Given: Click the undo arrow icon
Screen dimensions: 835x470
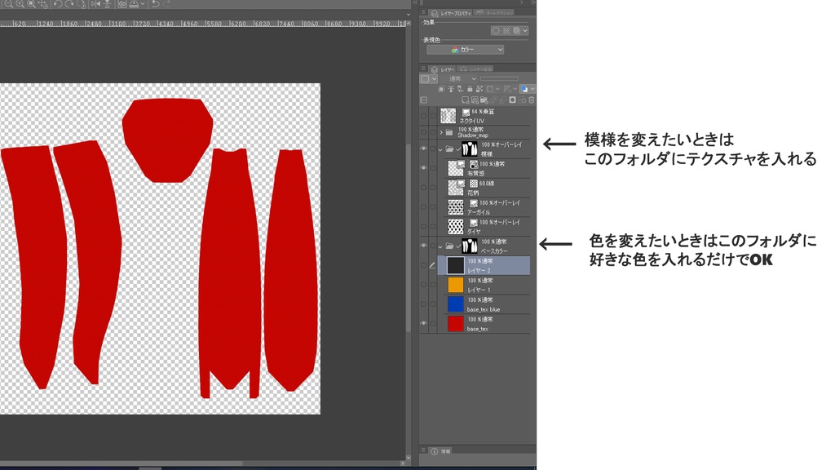Looking at the screenshot, I should [155, 4].
